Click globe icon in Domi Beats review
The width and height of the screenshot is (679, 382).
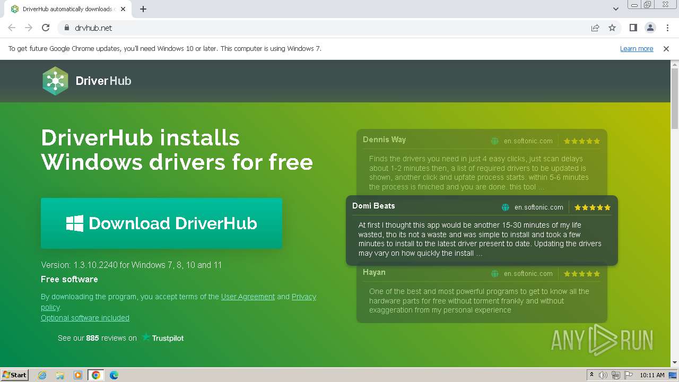(x=506, y=207)
